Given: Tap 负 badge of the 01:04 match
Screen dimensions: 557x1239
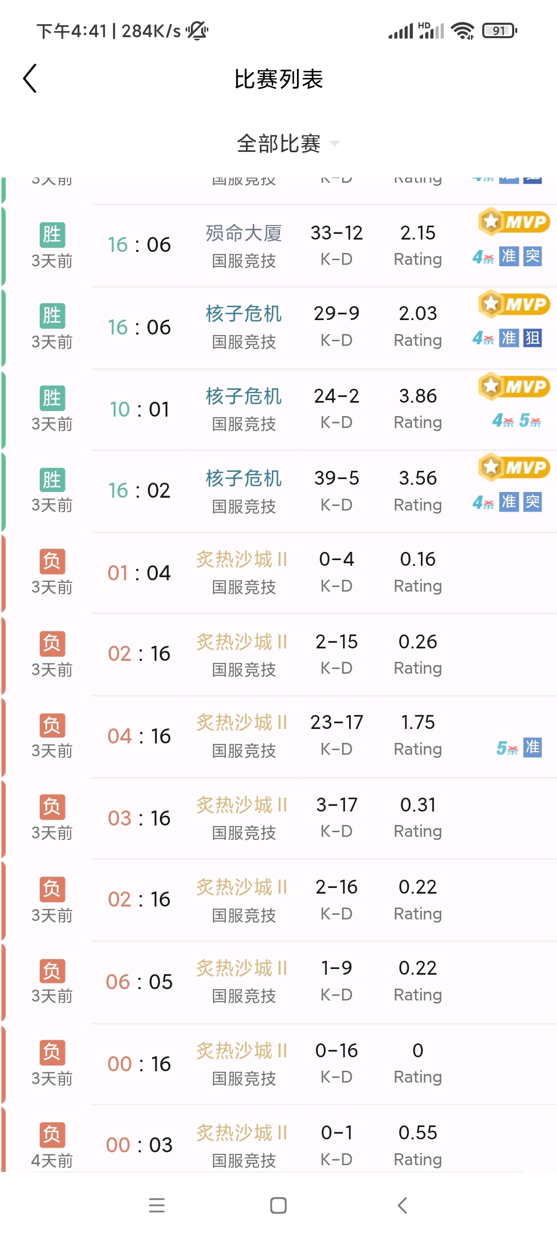Looking at the screenshot, I should tap(52, 561).
